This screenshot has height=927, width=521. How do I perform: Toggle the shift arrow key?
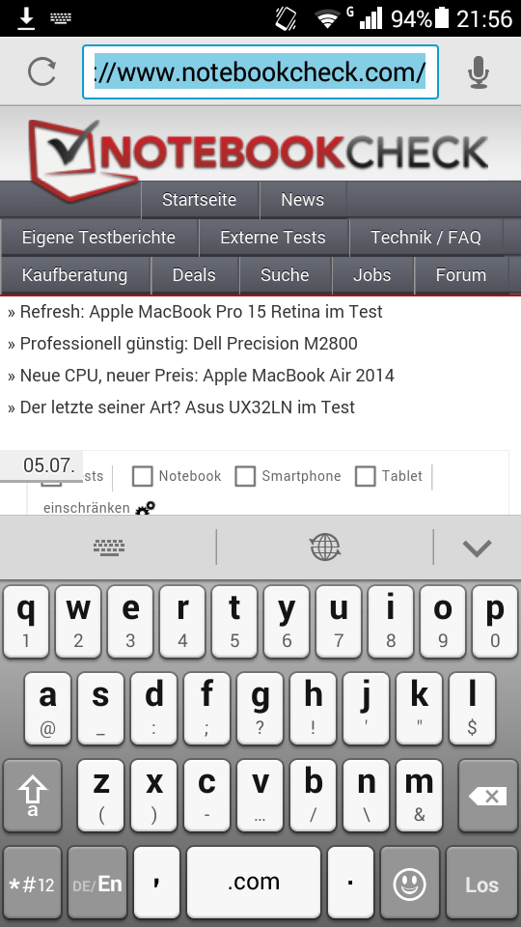pos(33,797)
